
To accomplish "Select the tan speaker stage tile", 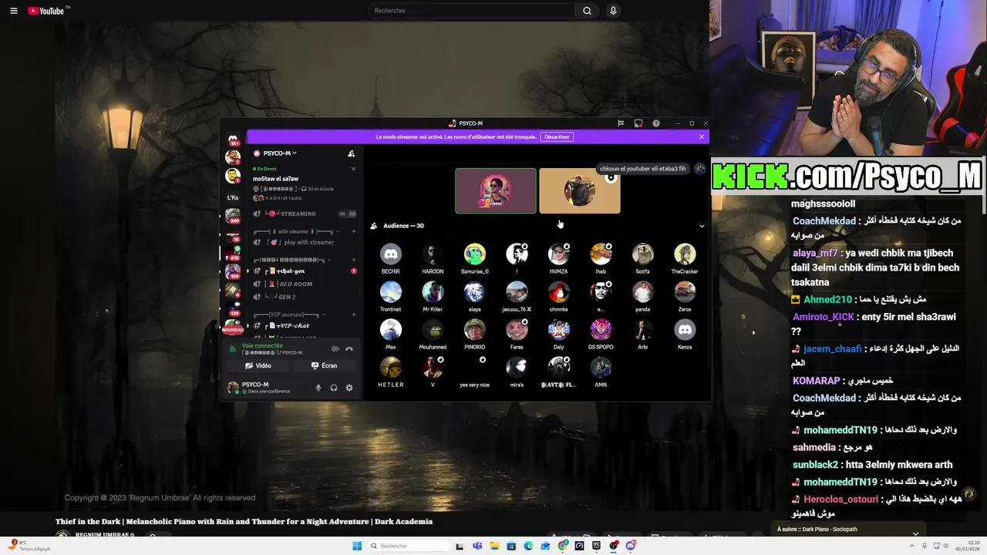I will (x=580, y=190).
